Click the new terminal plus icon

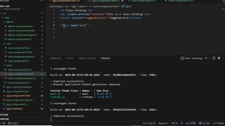tap(206, 58)
